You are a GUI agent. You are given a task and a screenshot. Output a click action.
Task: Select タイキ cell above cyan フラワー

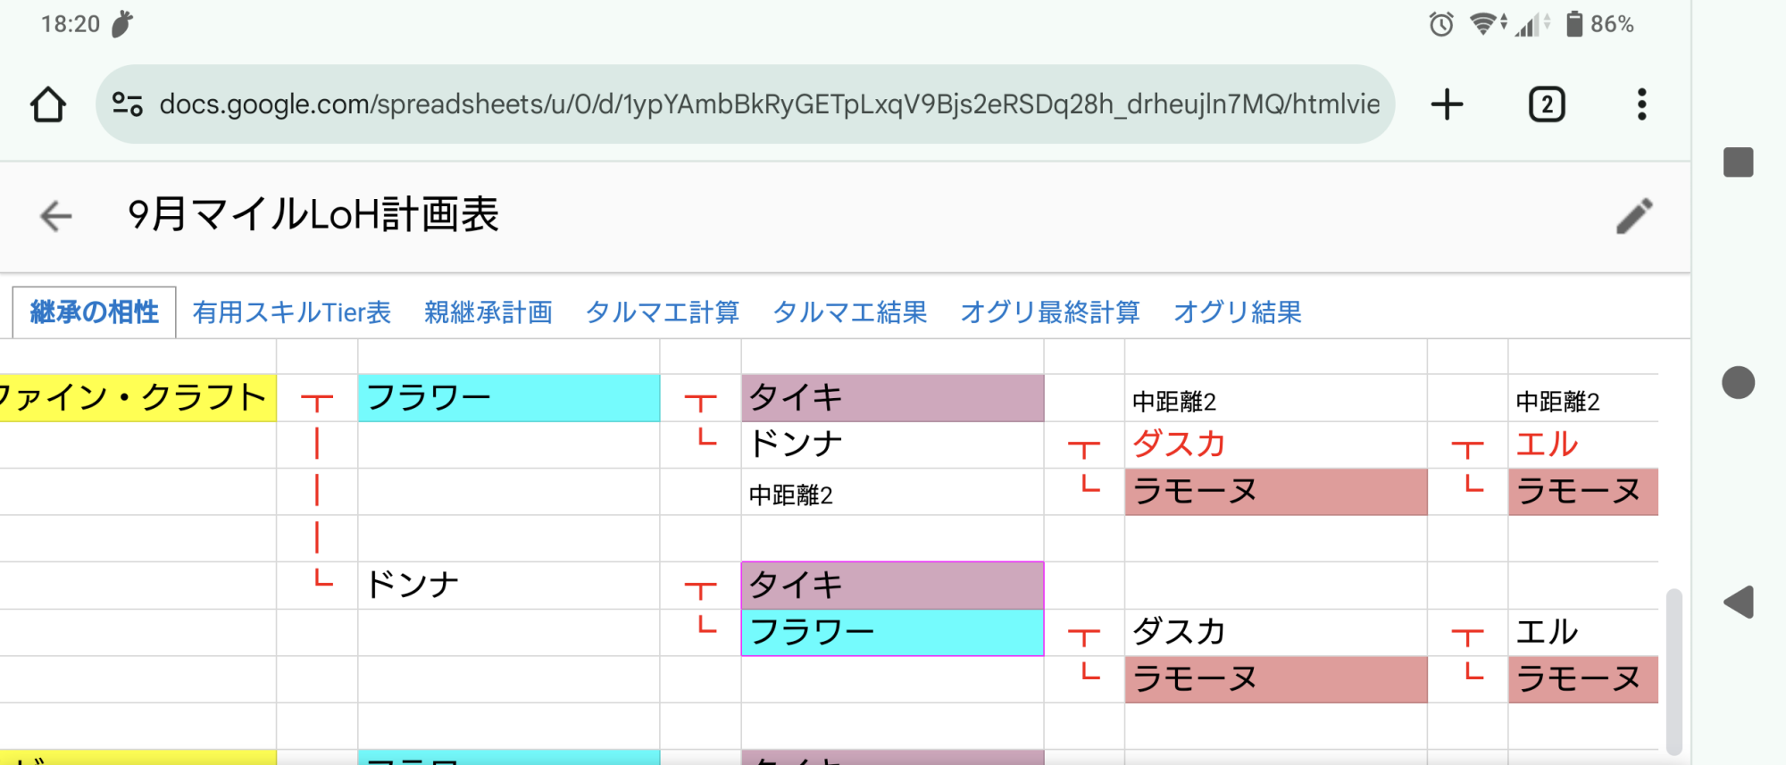click(893, 586)
